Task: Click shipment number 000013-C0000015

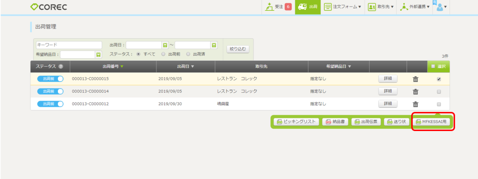Action: click(x=90, y=79)
